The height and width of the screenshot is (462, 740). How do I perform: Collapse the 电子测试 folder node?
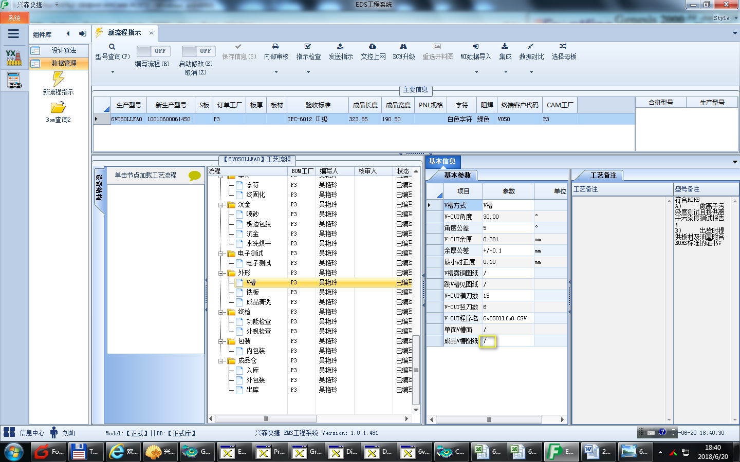[x=221, y=254]
